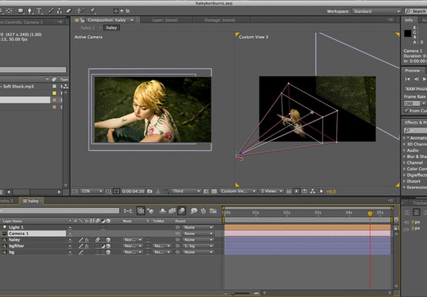427x297 pixels.
Task: Click the brainstorm icon in timeline
Action: tap(194, 210)
